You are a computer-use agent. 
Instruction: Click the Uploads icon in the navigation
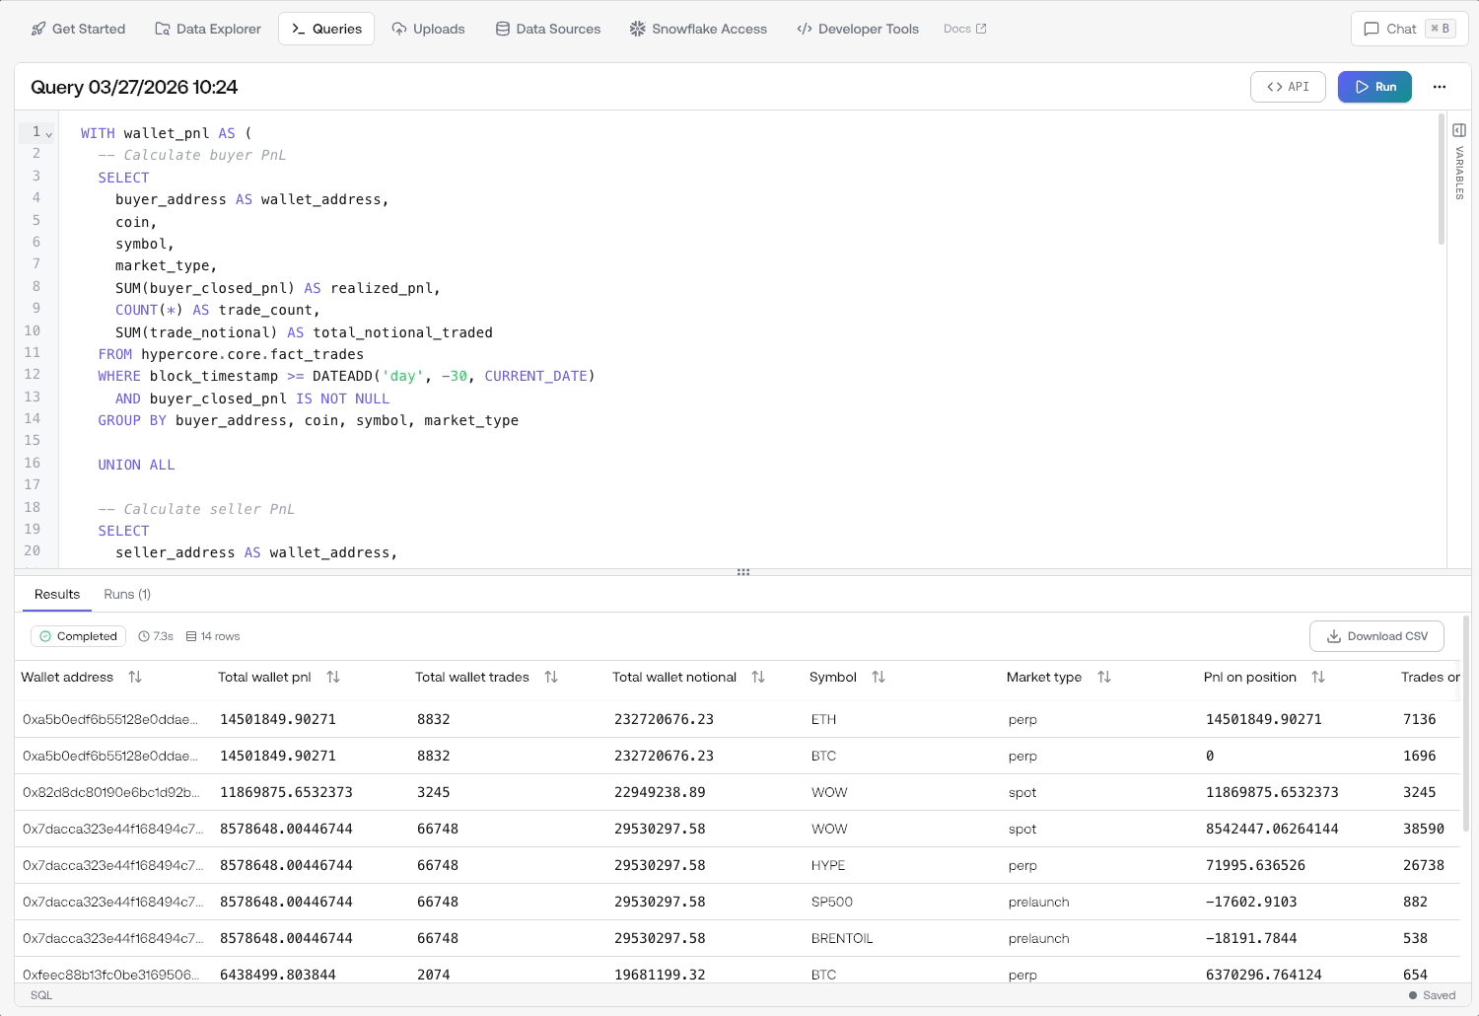398,29
